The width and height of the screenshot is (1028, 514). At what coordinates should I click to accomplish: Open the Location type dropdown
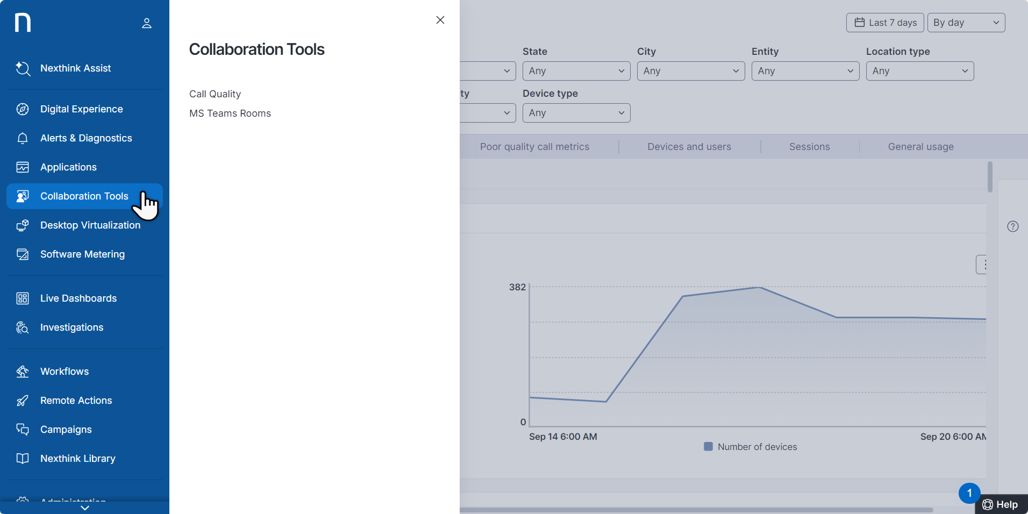(919, 71)
